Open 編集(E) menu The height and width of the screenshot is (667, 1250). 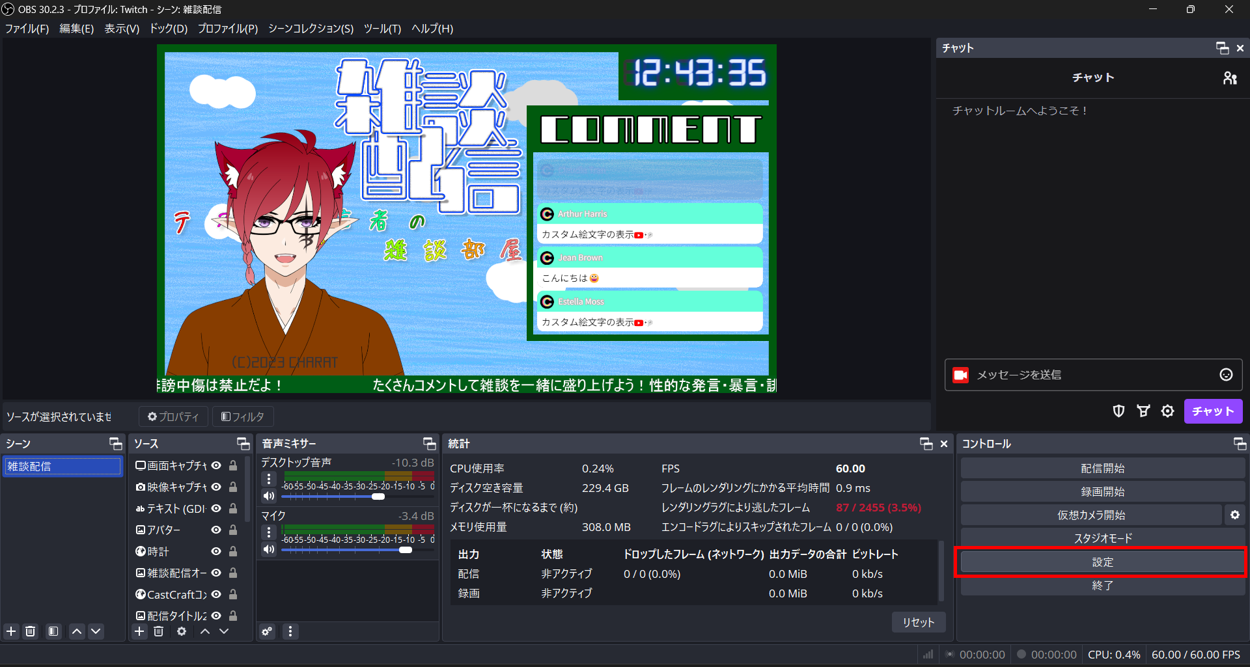click(77, 29)
